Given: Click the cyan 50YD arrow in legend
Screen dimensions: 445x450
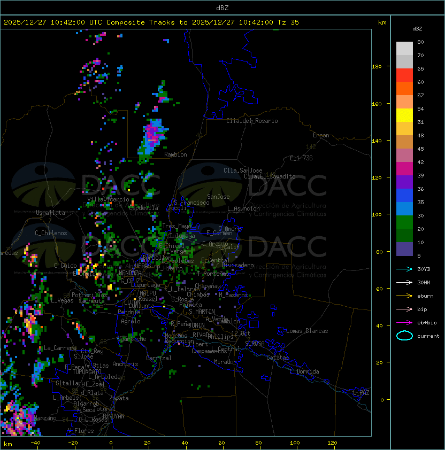Looking at the screenshot, I should coord(404,269).
